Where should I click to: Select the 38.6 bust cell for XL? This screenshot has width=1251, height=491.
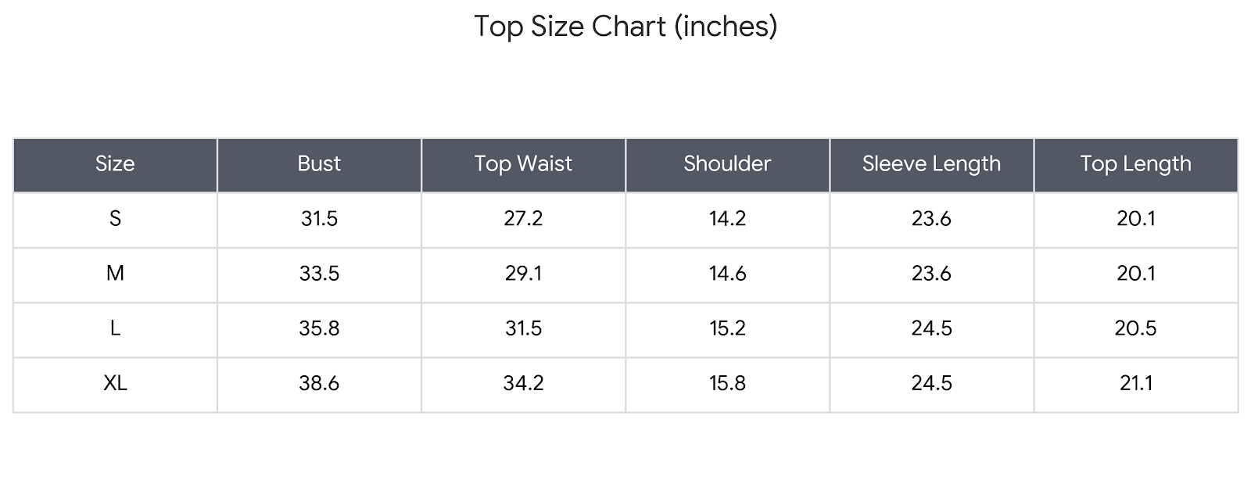click(319, 383)
